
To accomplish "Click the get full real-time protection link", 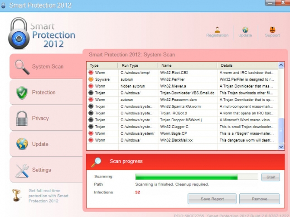I will coord(48,196).
